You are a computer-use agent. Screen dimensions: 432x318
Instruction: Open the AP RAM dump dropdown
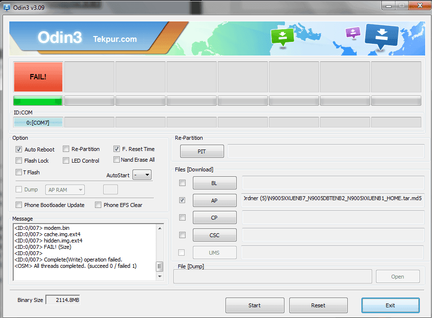65,189
